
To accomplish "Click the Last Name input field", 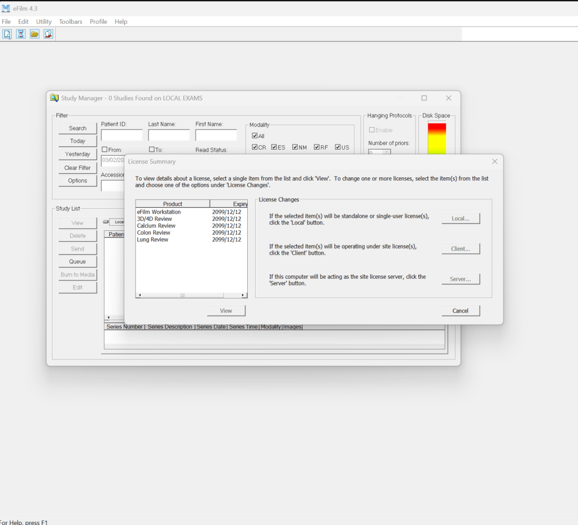I will pos(169,135).
